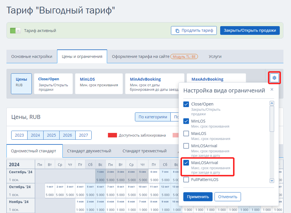Open restriction view settings gear icon
This screenshot has width=291, height=213.
(x=274, y=78)
